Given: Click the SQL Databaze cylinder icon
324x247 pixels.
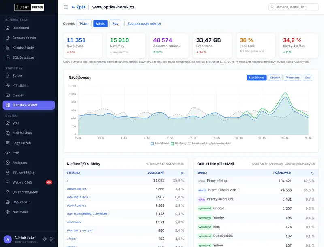Looking at the screenshot, I should tap(8, 57).
